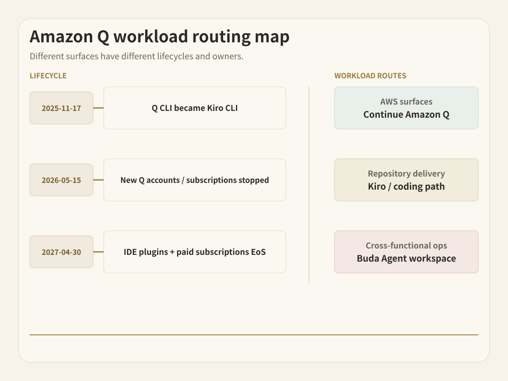Screen dimensions: 508x381
Task: Open the "Q CLI became Kiro CLI" card
Action: [x=195, y=108]
